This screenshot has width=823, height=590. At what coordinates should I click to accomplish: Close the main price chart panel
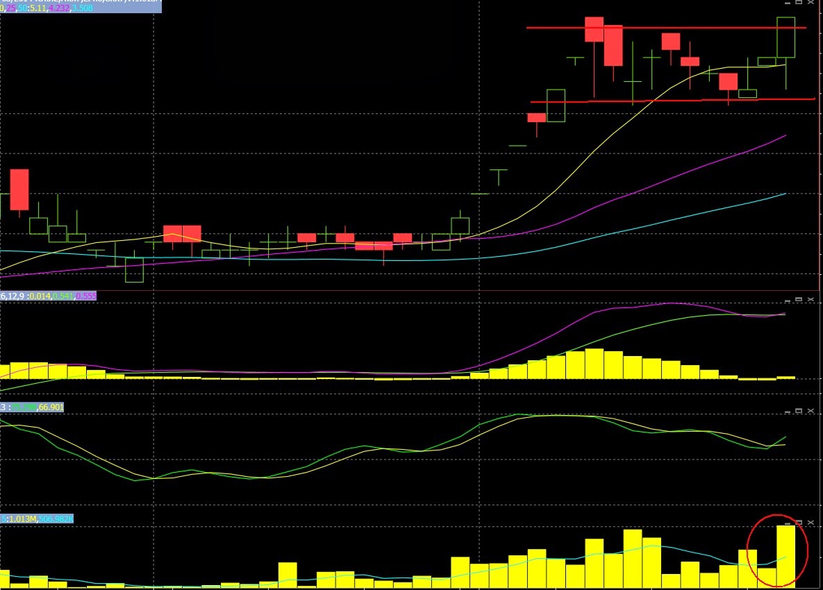[x=811, y=3]
